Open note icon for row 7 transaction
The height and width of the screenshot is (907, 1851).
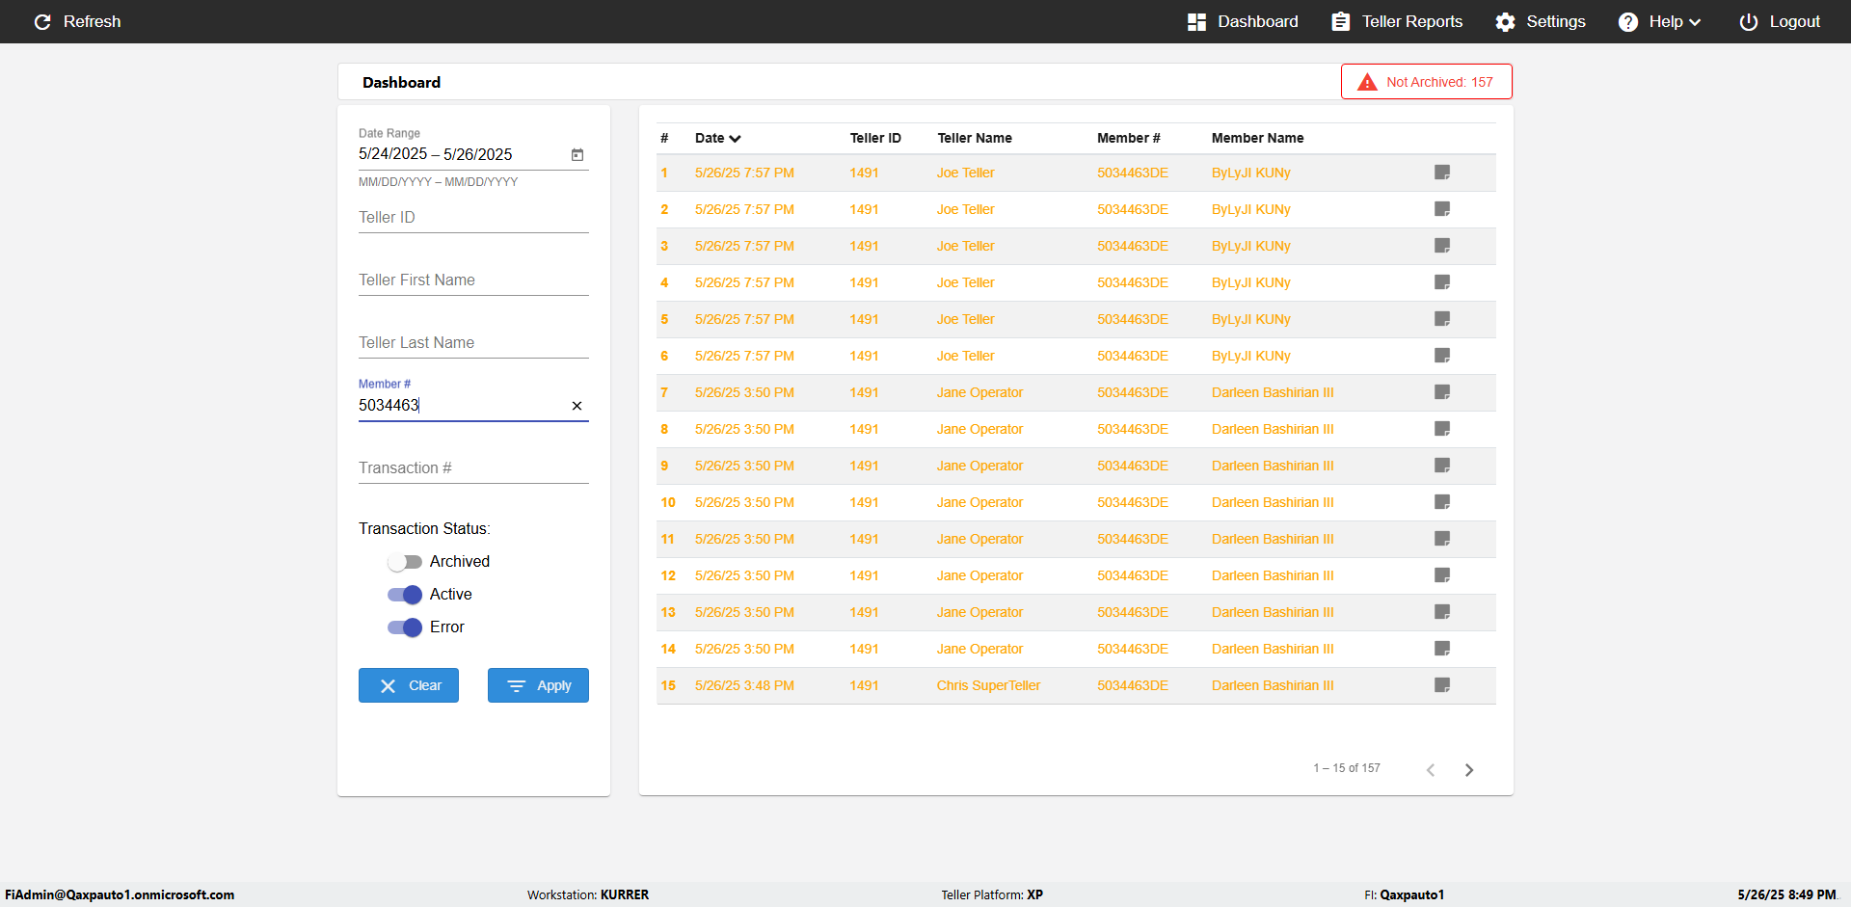tap(1442, 392)
